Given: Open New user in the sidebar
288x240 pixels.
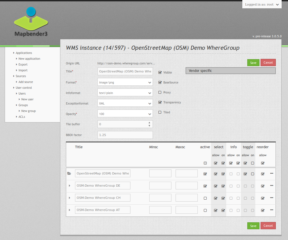Looking at the screenshot, I should (x=27, y=99).
